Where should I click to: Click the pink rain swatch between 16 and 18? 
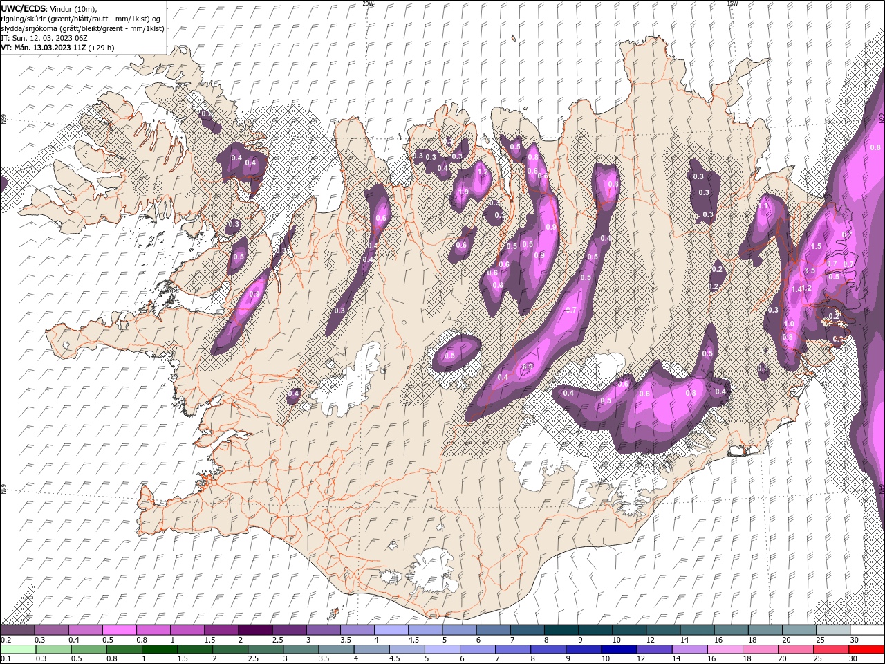(725, 649)
